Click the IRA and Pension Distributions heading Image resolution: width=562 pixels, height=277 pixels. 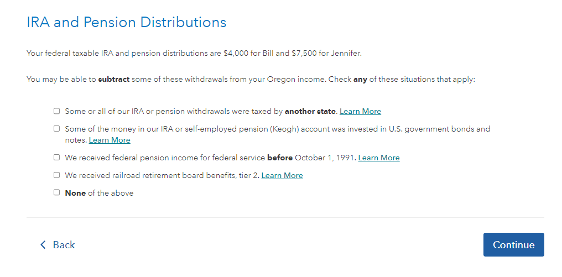[x=127, y=22]
